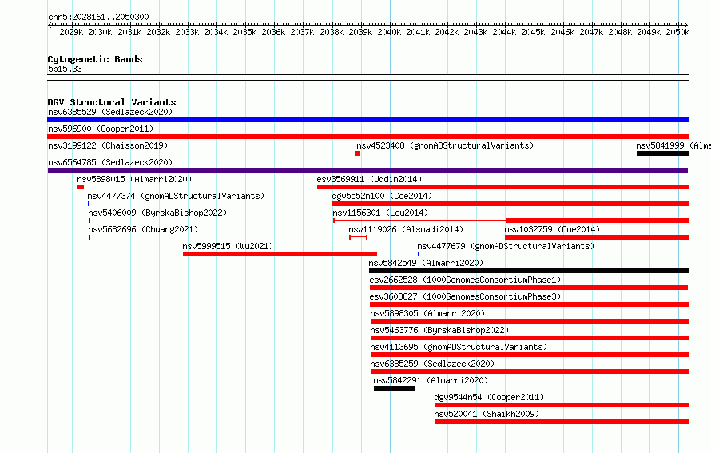Select the red nsv1032759 variant bar
711x453 pixels.
click(597, 237)
